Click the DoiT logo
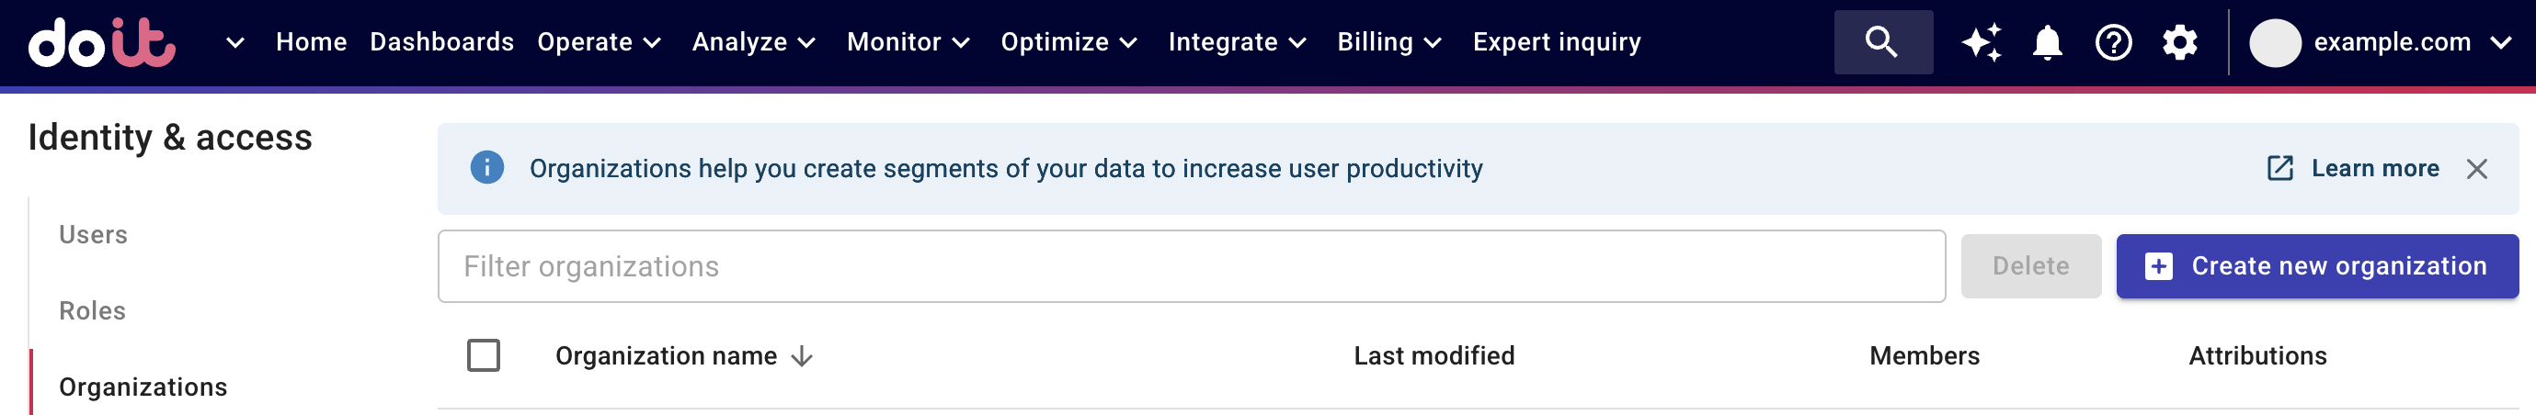This screenshot has width=2536, height=415. 101,42
